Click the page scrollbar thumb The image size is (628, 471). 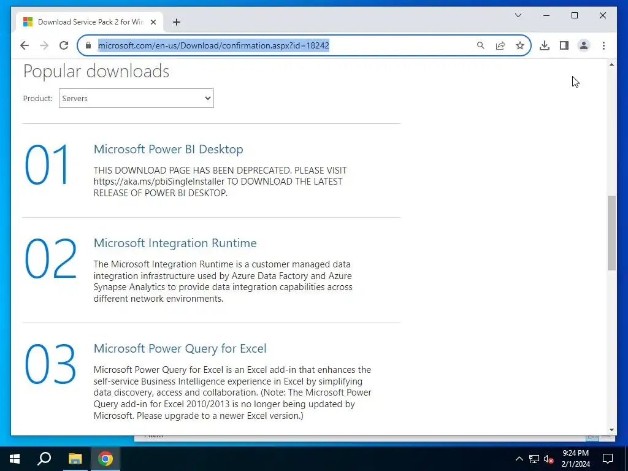click(x=611, y=233)
